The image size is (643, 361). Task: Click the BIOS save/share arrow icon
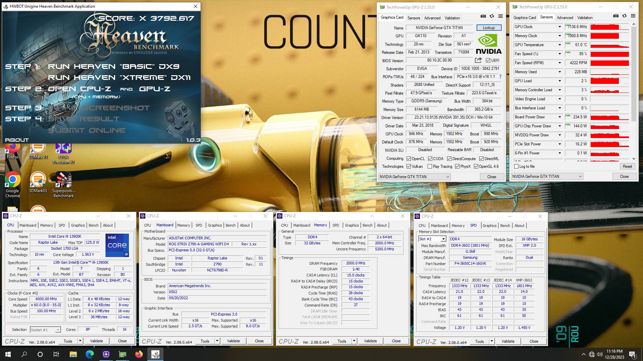(x=478, y=60)
